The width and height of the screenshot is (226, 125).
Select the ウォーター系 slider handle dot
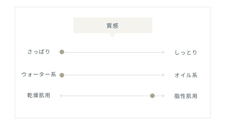point(62,75)
